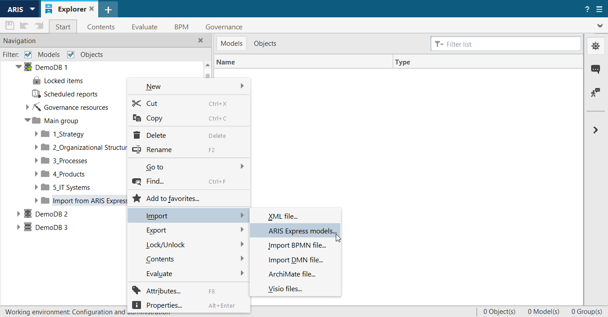Select ARIS Express models from Import submenu
Screen dimensions: 608x317
coord(302,231)
